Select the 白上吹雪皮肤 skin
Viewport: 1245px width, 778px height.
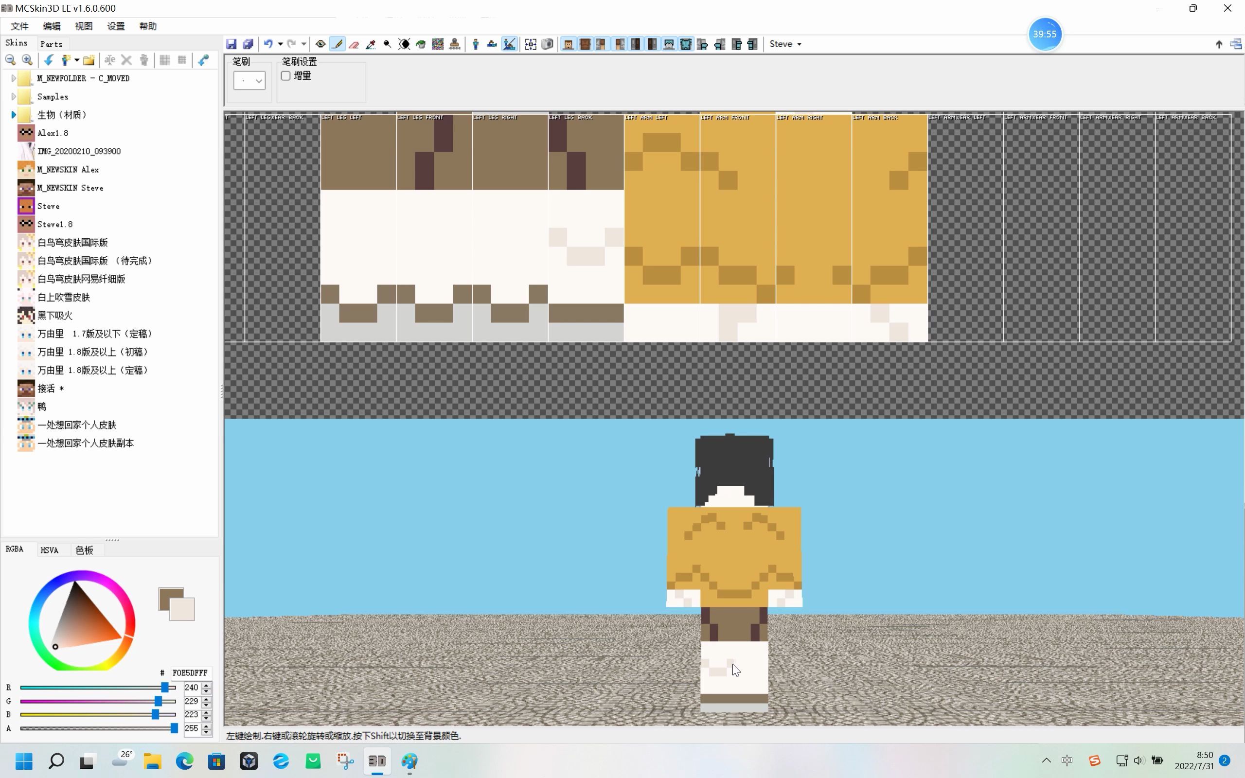pyautogui.click(x=63, y=298)
